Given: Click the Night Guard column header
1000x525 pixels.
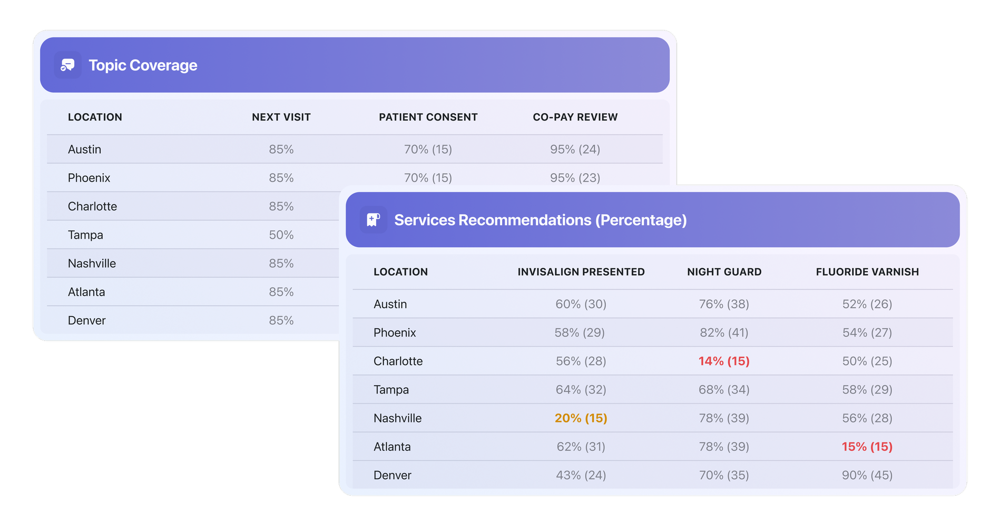Looking at the screenshot, I should [x=724, y=272].
